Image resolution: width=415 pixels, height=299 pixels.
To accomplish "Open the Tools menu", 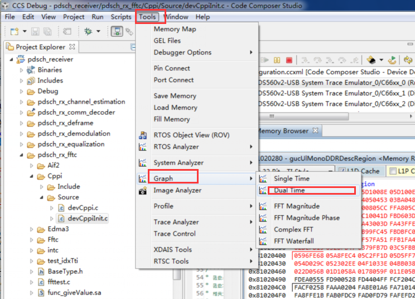I will point(147,17).
